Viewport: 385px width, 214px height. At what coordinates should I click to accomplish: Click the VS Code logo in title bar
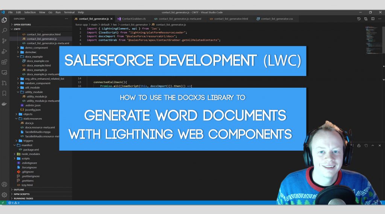coord(3,12)
